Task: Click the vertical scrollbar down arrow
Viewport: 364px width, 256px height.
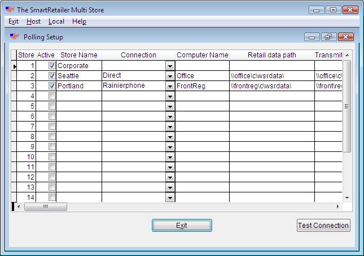Action: [347, 197]
